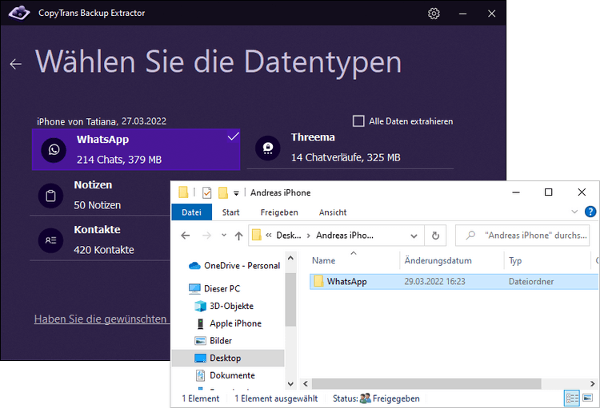
Task: Go back with the arrow beside Wählen Sie
Action: pyautogui.click(x=16, y=64)
